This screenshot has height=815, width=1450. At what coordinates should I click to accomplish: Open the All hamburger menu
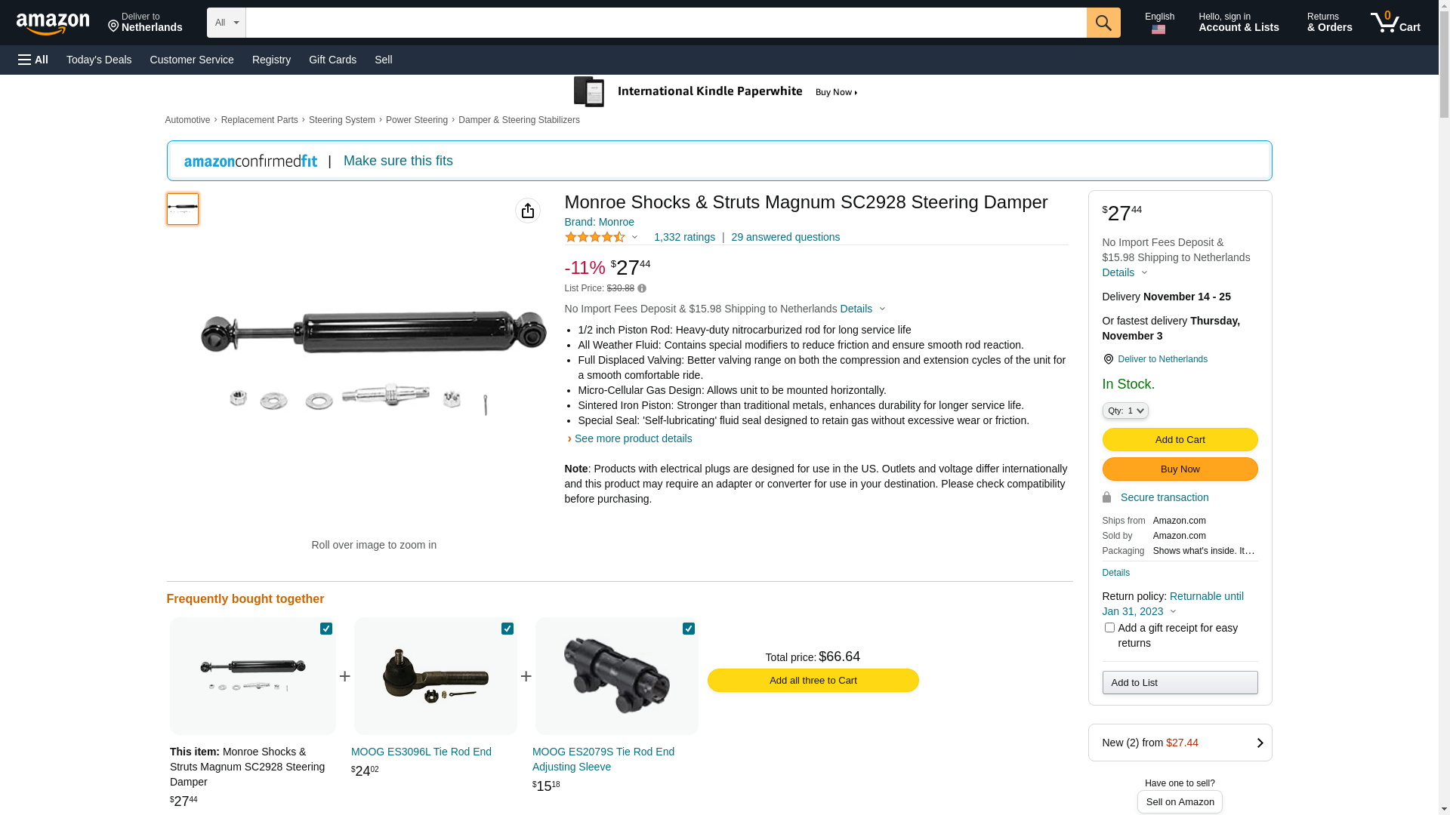(x=33, y=60)
